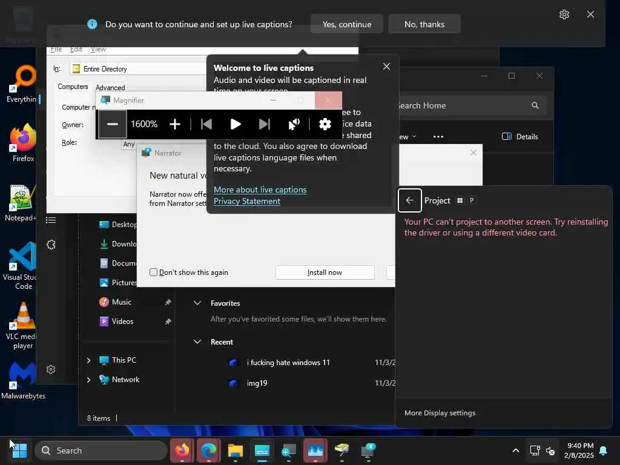Show hidden tray icons chevron
The width and height of the screenshot is (620, 465).
click(x=516, y=450)
